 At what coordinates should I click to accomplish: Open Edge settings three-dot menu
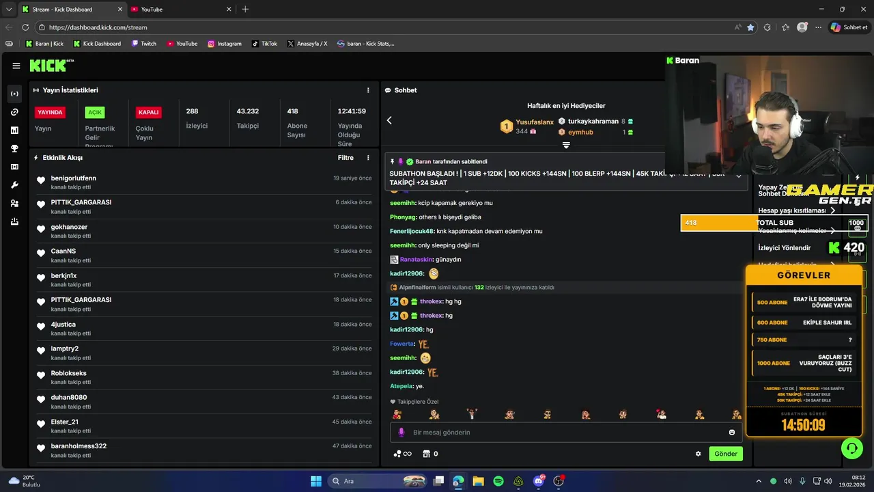818,27
